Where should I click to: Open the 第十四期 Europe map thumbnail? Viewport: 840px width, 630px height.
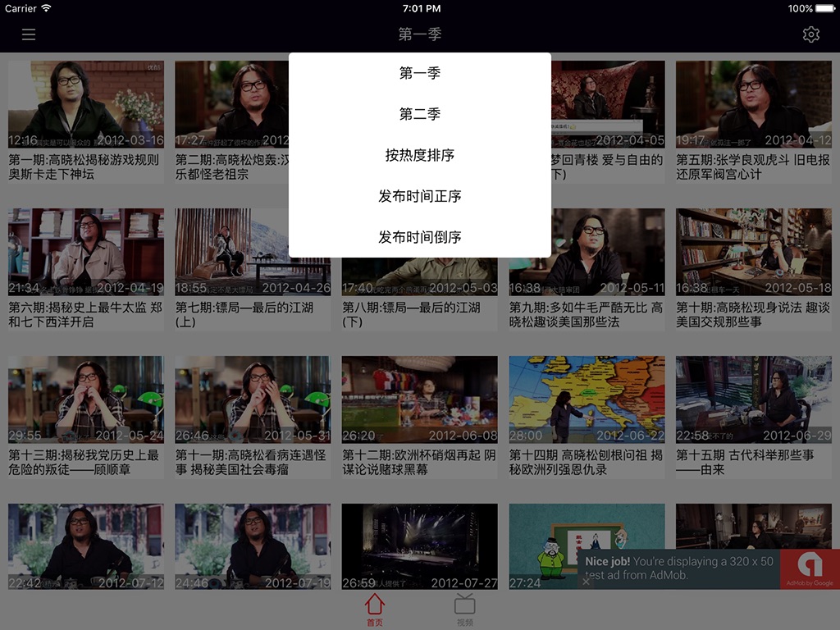click(587, 399)
